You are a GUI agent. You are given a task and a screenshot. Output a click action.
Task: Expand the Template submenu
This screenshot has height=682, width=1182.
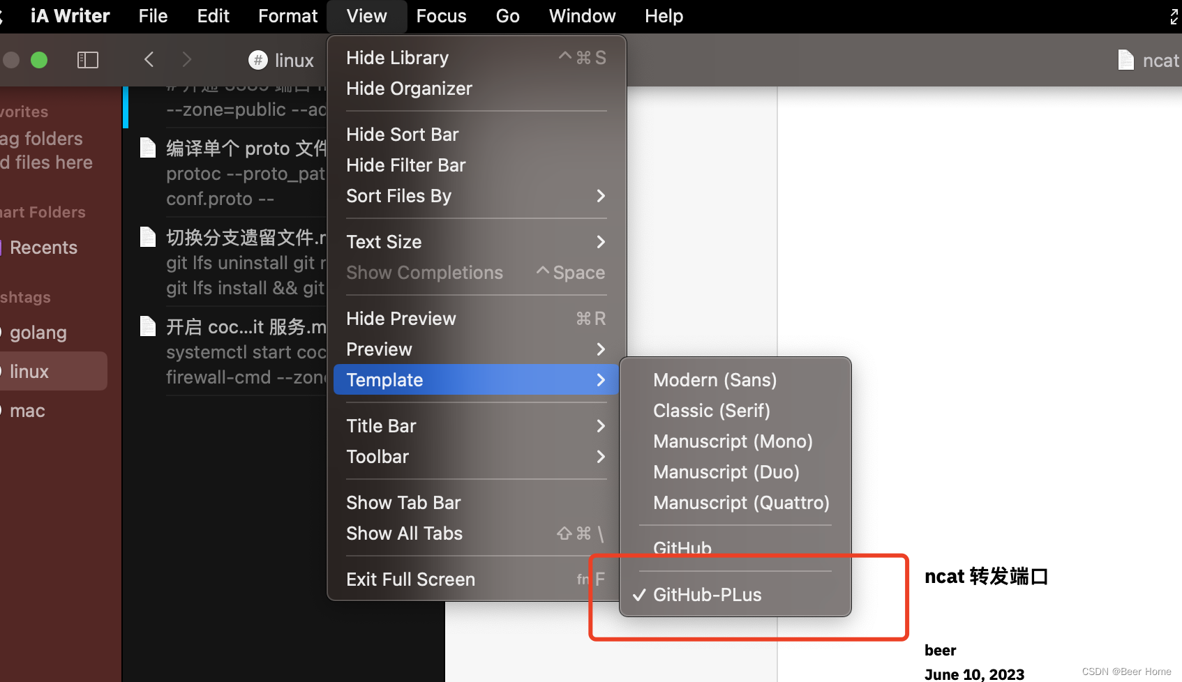(x=477, y=380)
